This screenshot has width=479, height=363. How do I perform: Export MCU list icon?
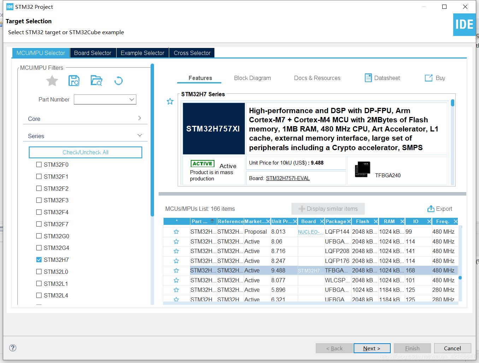[431, 209]
